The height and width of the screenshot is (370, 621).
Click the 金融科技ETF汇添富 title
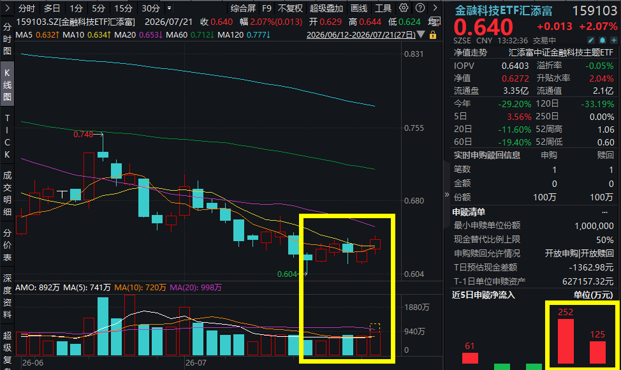[504, 11]
